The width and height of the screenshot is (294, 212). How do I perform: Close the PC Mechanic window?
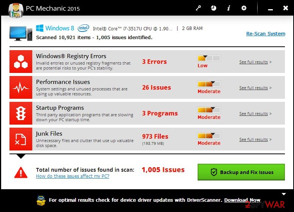(286, 8)
